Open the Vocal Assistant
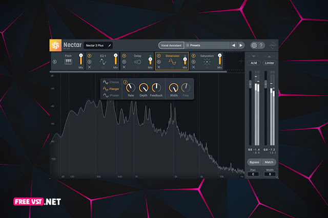Image resolution: width=328 pixels, height=218 pixels. (171, 46)
